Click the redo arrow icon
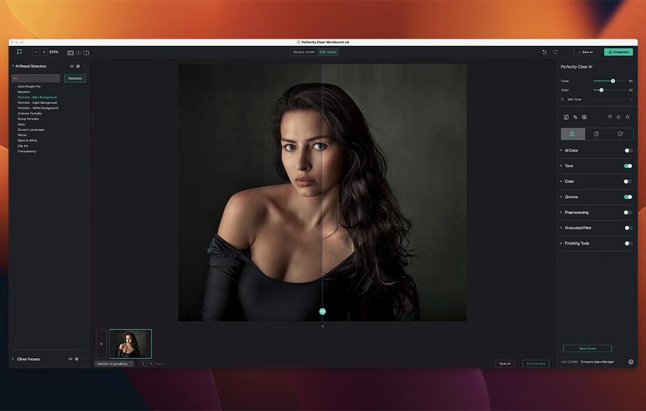Image resolution: width=646 pixels, height=411 pixels. [x=556, y=52]
